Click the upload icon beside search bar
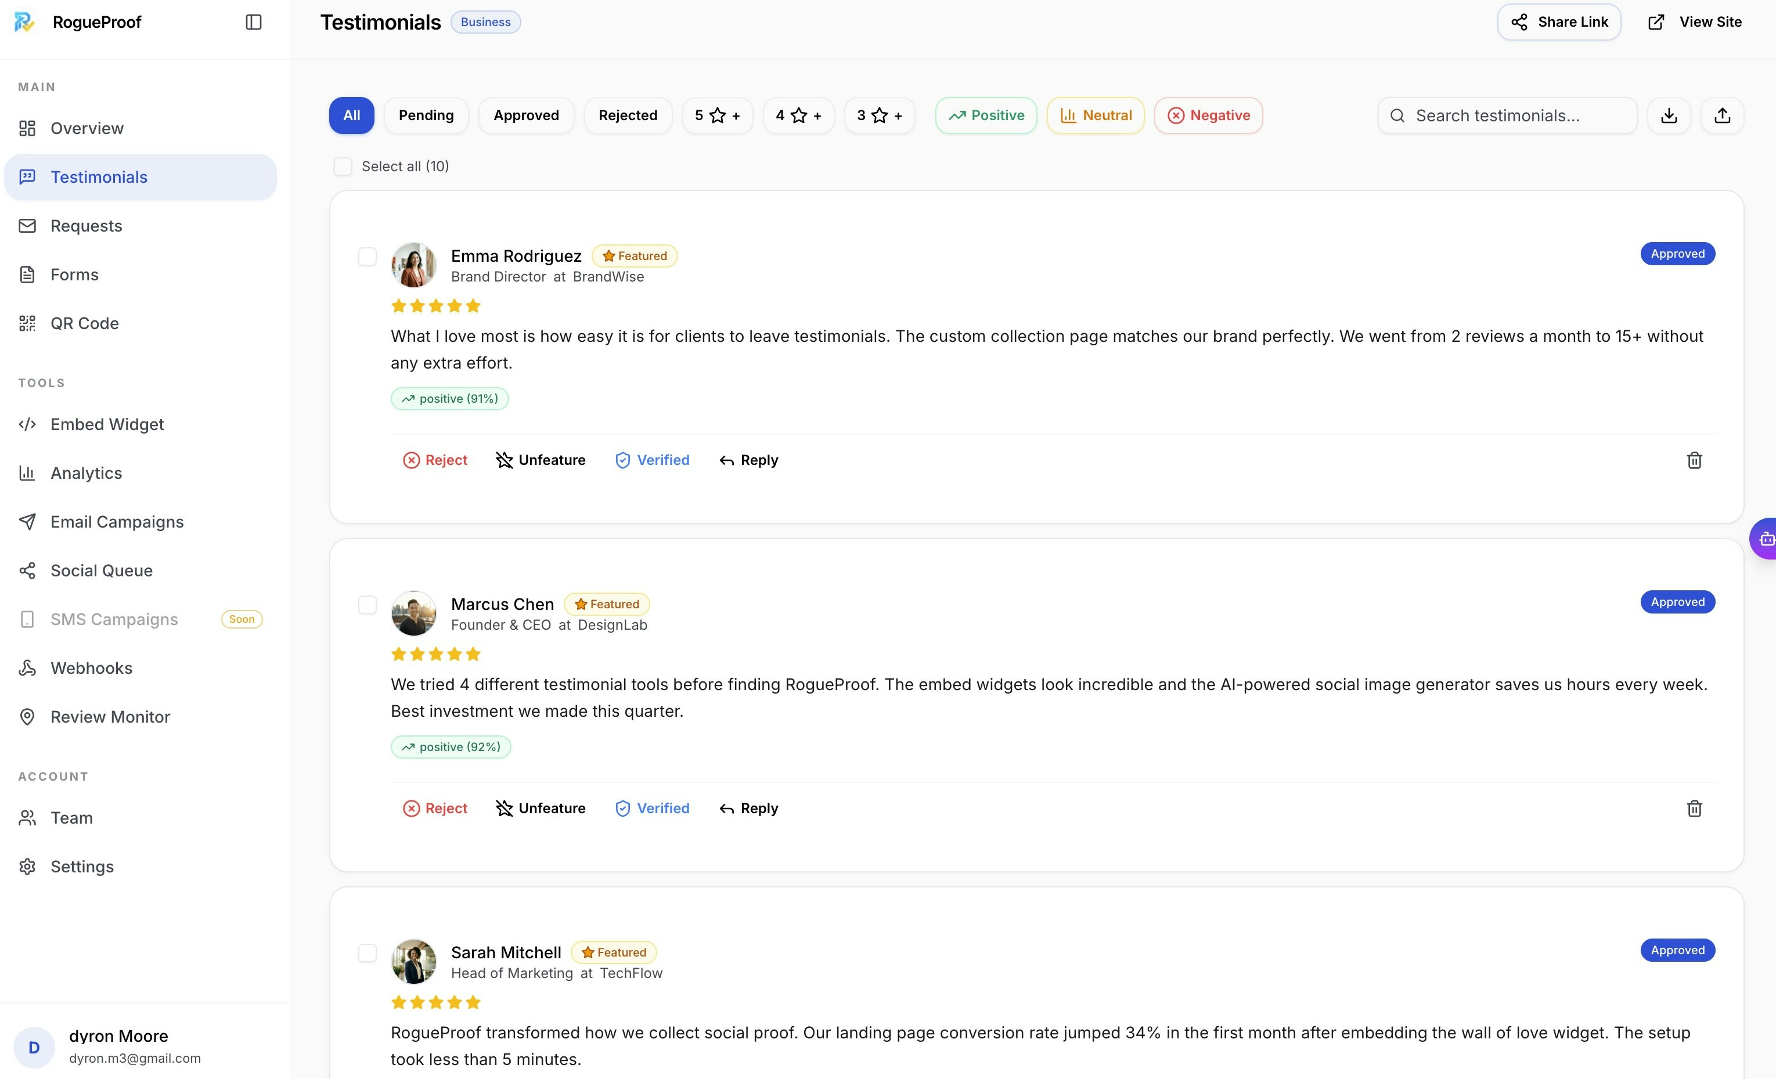This screenshot has width=1776, height=1079. 1722,116
